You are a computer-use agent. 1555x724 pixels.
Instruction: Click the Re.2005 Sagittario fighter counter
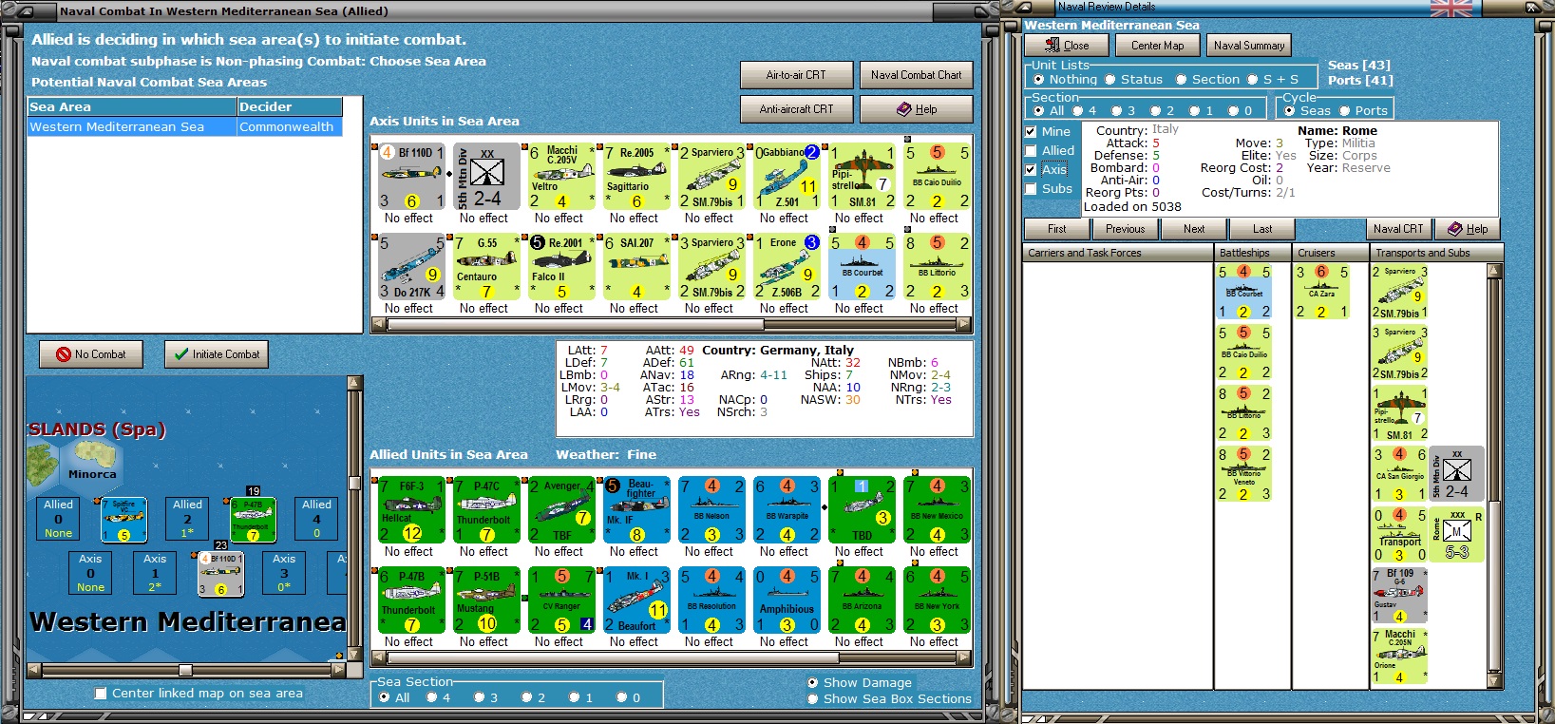point(637,177)
